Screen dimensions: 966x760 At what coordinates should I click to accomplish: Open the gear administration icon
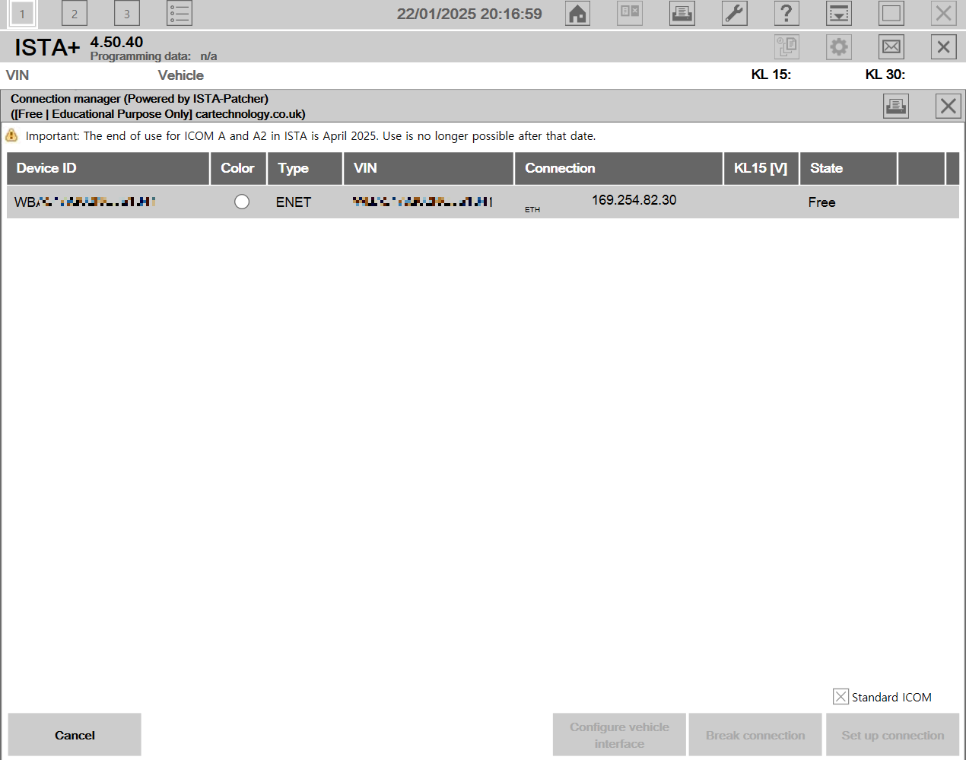click(839, 47)
